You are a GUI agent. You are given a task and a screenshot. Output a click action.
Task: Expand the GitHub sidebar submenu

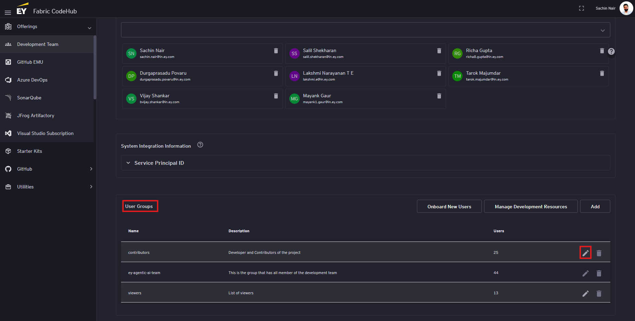point(91,169)
